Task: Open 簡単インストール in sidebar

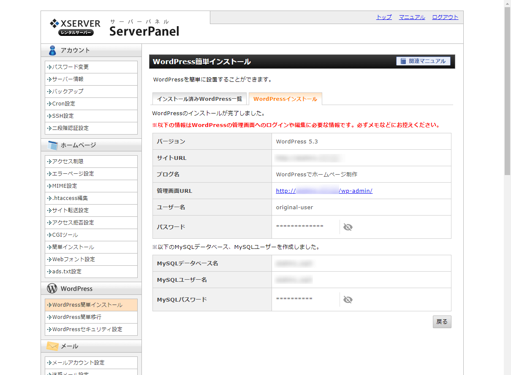Action: 91,247
